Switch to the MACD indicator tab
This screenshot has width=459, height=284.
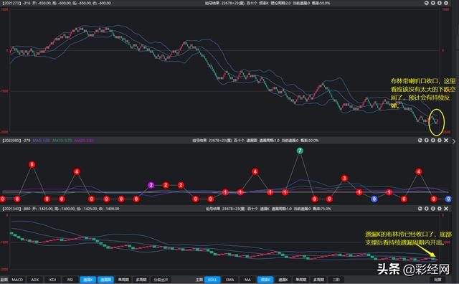point(17,280)
